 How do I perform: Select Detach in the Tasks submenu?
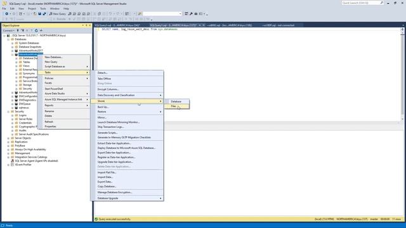pyautogui.click(x=127, y=73)
